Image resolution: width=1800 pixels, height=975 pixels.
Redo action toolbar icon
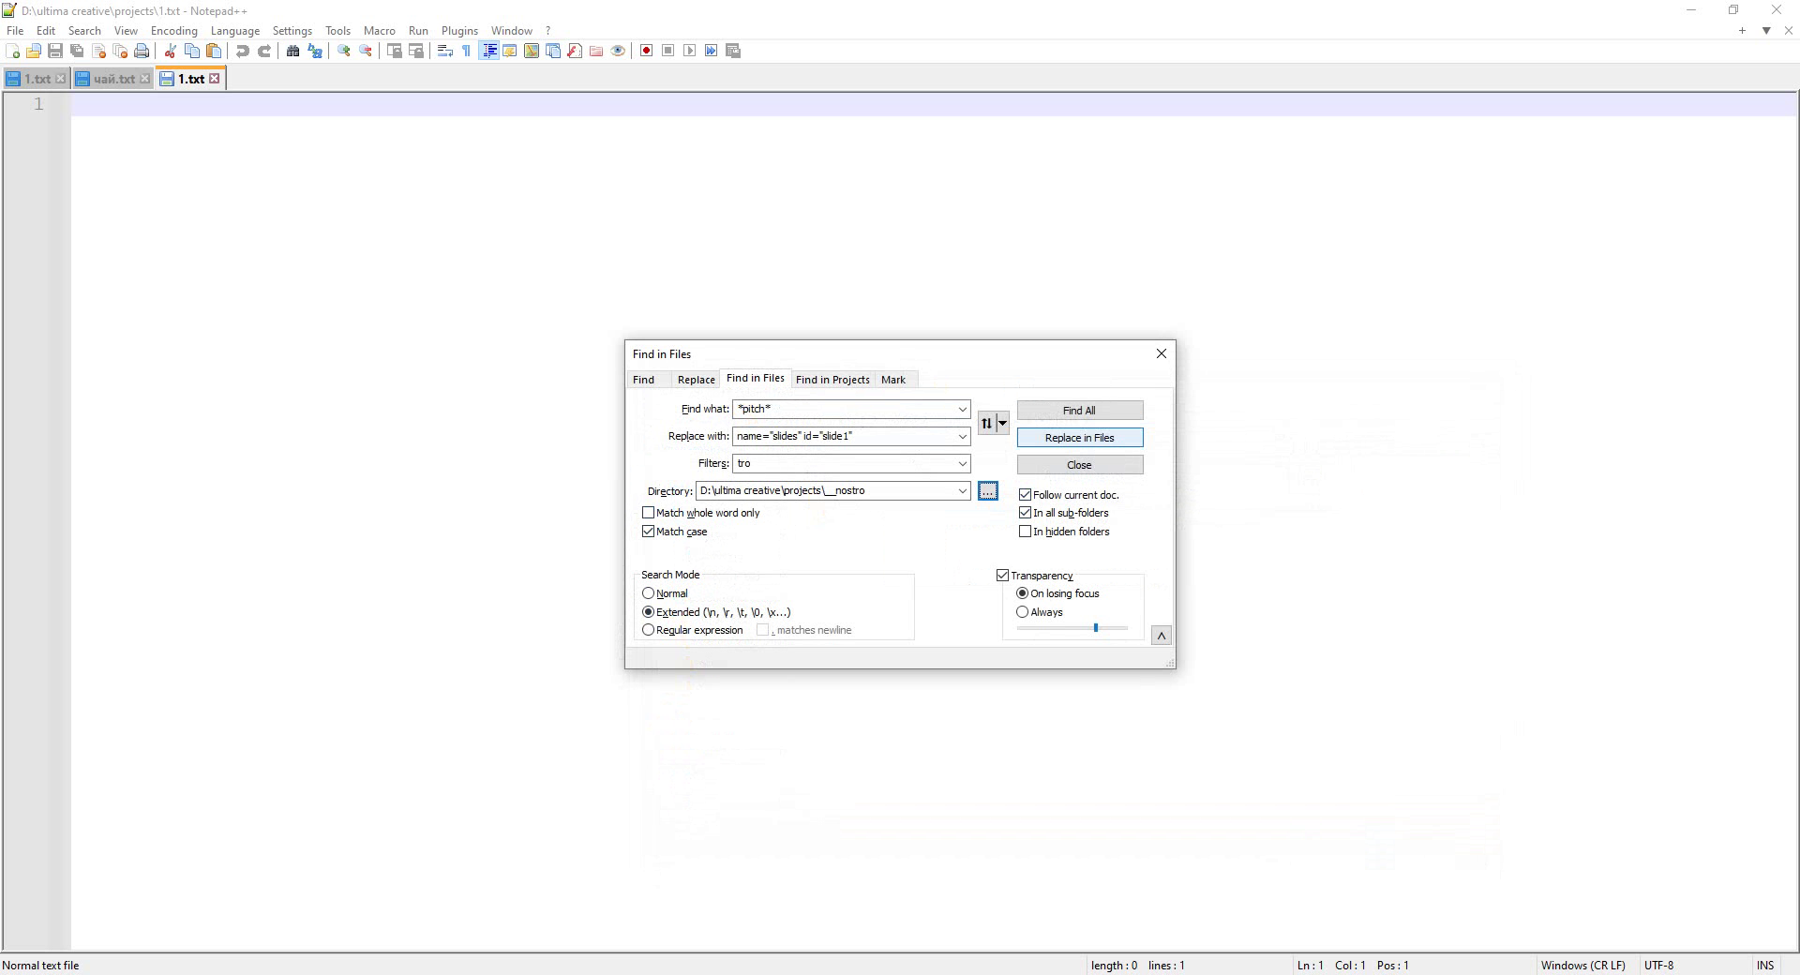pos(264,51)
